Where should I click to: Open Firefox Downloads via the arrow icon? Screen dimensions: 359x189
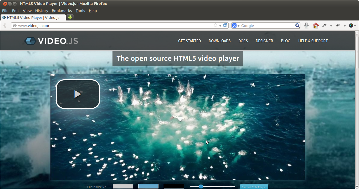306,25
